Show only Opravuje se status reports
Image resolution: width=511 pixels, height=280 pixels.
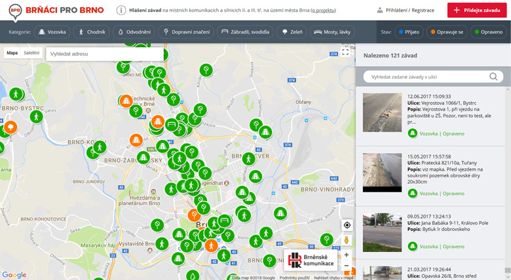tap(447, 32)
